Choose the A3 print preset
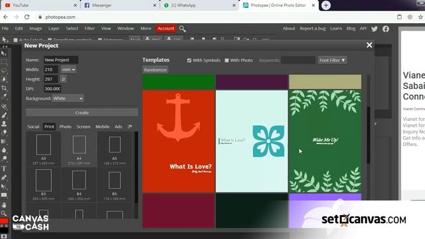 (44, 149)
